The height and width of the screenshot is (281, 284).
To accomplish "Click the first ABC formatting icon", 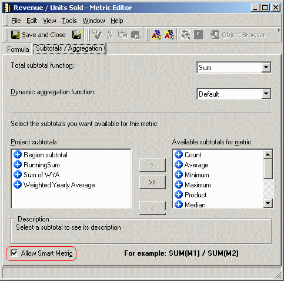I will click(x=156, y=35).
